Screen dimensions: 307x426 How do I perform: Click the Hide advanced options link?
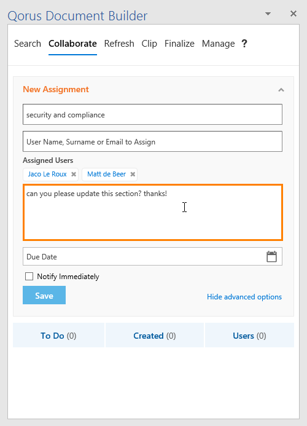(x=244, y=297)
